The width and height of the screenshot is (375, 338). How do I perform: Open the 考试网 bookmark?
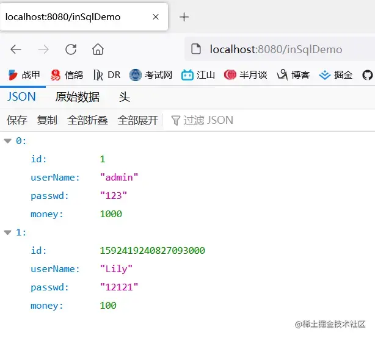click(x=151, y=75)
